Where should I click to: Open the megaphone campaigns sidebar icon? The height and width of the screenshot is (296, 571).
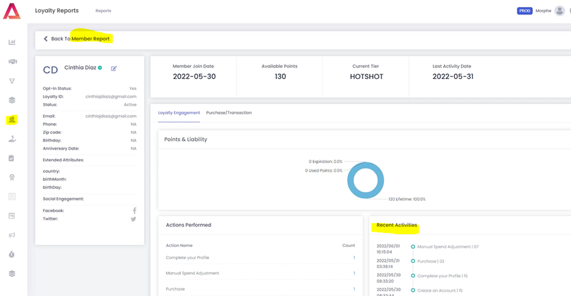coord(12,235)
